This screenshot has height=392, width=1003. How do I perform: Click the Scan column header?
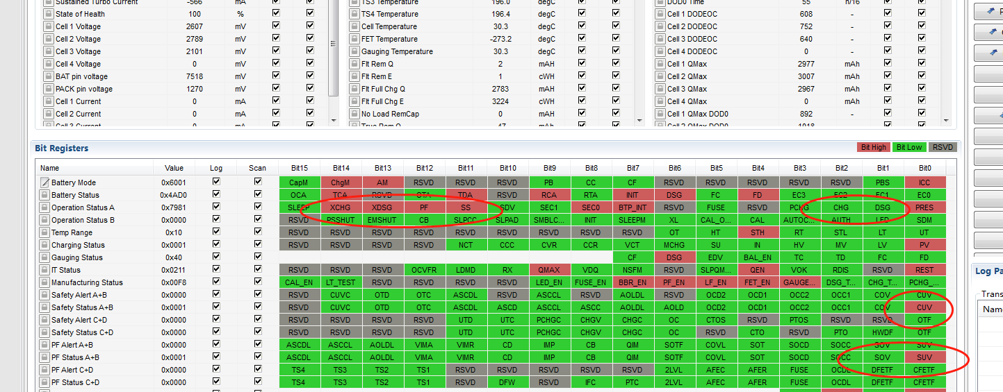(257, 168)
